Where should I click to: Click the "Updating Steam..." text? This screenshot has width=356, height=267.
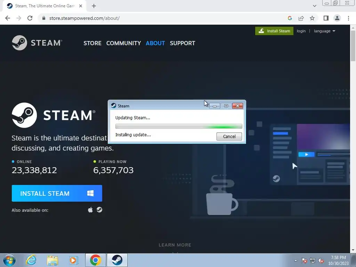pyautogui.click(x=132, y=118)
